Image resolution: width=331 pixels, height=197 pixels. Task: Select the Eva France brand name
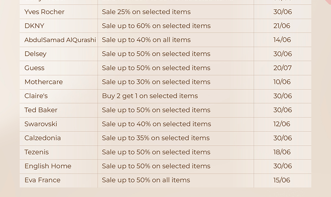click(x=42, y=180)
